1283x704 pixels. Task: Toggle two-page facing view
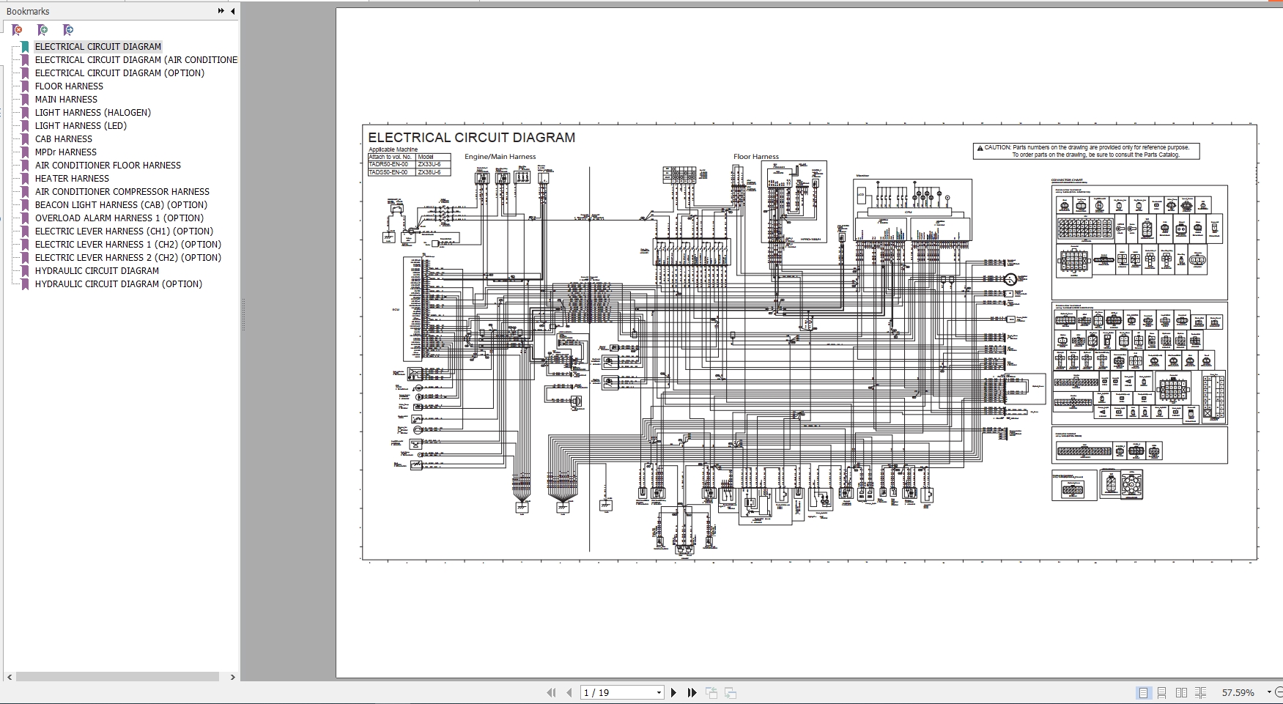click(x=1181, y=692)
